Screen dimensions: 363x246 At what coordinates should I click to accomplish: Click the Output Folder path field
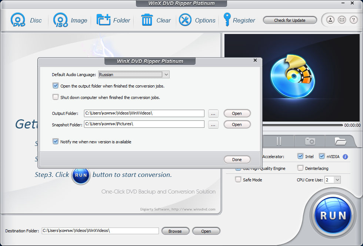(144, 113)
